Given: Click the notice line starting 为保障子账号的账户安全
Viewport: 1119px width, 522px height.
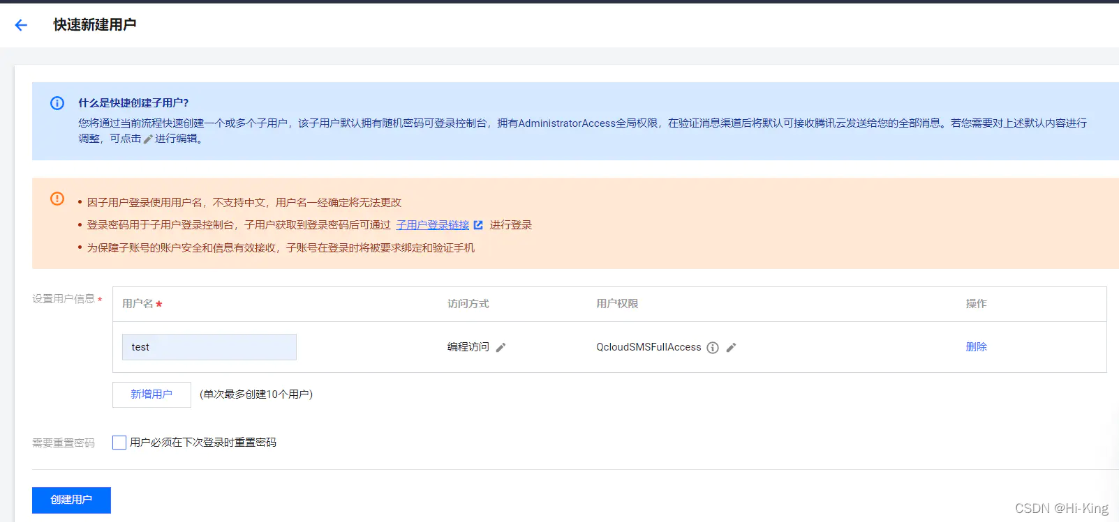Looking at the screenshot, I should pyautogui.click(x=281, y=248).
